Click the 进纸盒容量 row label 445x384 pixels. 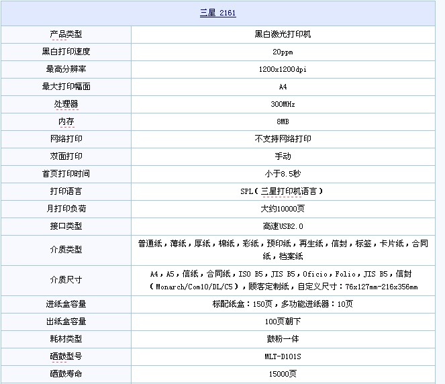click(x=66, y=304)
